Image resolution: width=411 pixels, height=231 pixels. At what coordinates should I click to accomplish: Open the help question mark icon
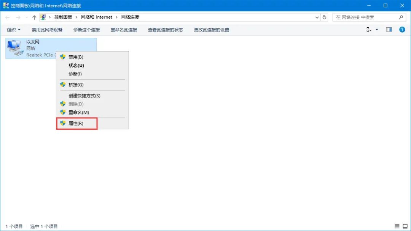pos(402,30)
